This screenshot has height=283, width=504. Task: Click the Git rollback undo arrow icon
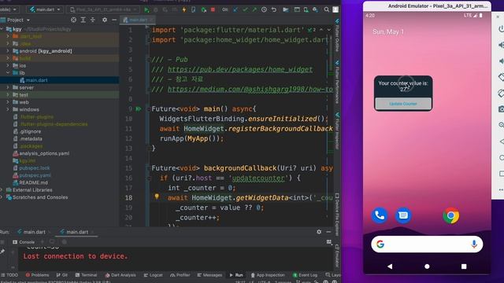pos(274,9)
